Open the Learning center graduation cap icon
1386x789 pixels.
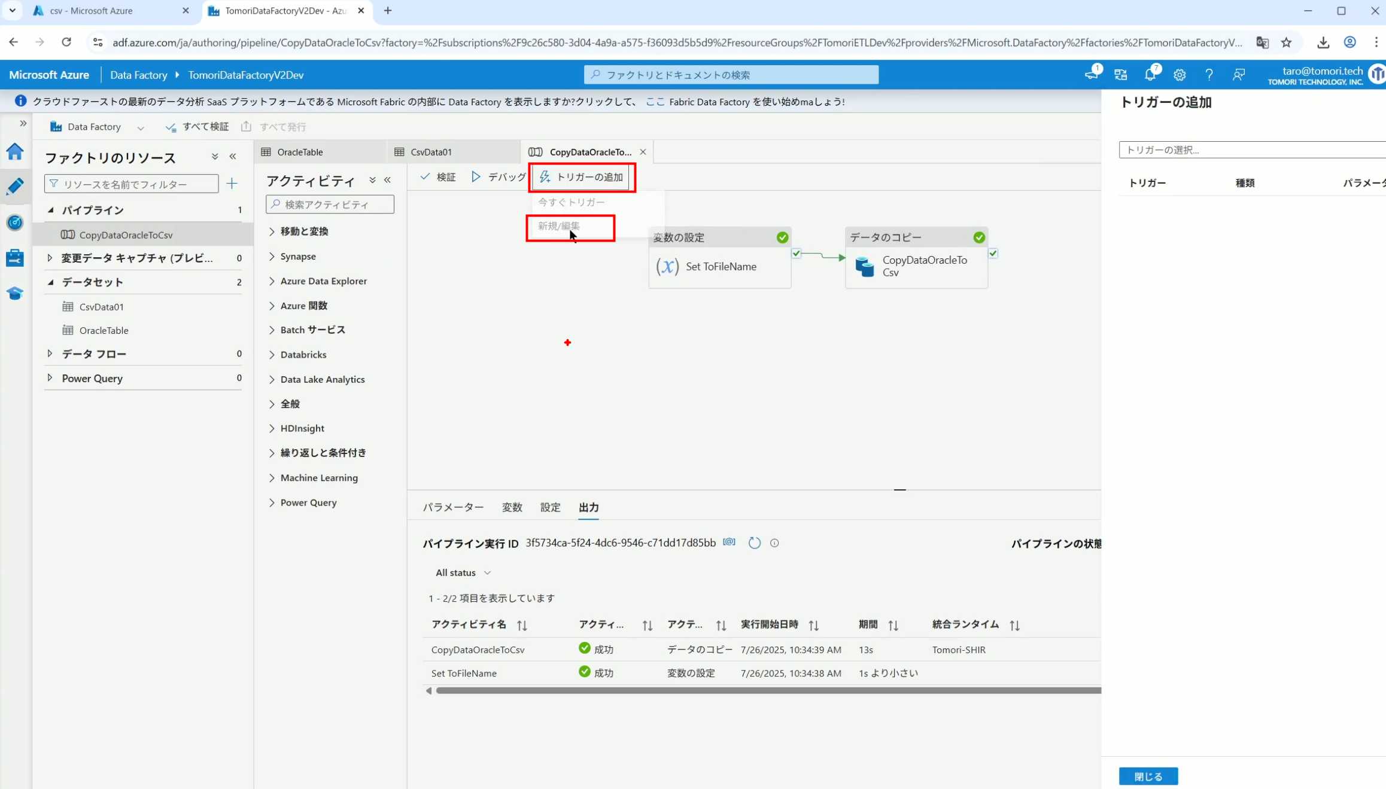click(15, 293)
